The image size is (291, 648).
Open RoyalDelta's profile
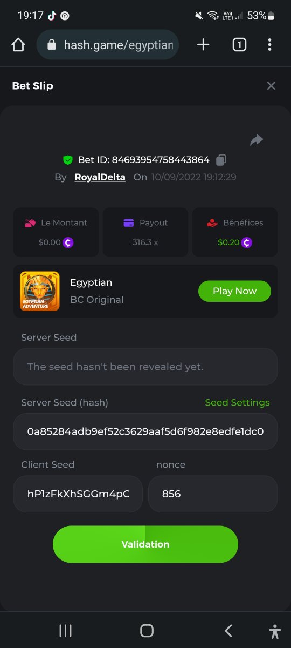pyautogui.click(x=100, y=177)
